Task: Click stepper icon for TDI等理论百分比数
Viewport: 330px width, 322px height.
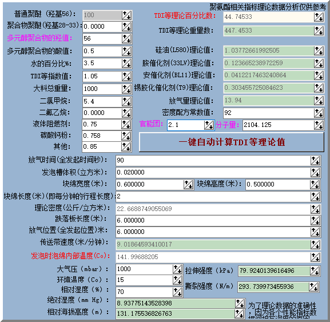Action: [319, 17]
